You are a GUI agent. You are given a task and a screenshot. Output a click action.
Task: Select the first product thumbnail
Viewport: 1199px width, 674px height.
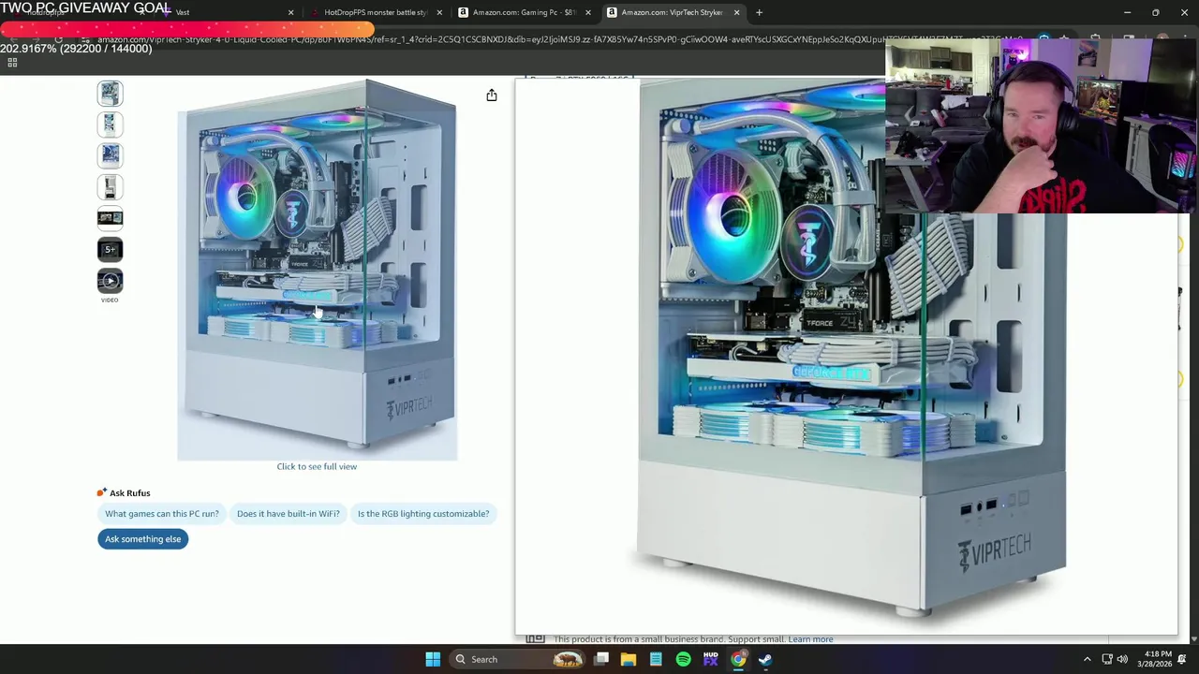(110, 93)
